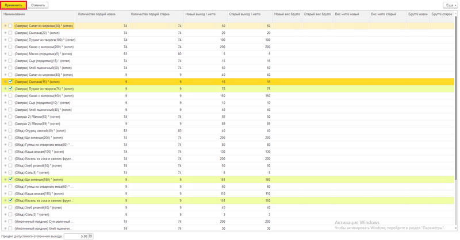
Task: Expand the (Обед) Соль(3) row
Action: 5,214
